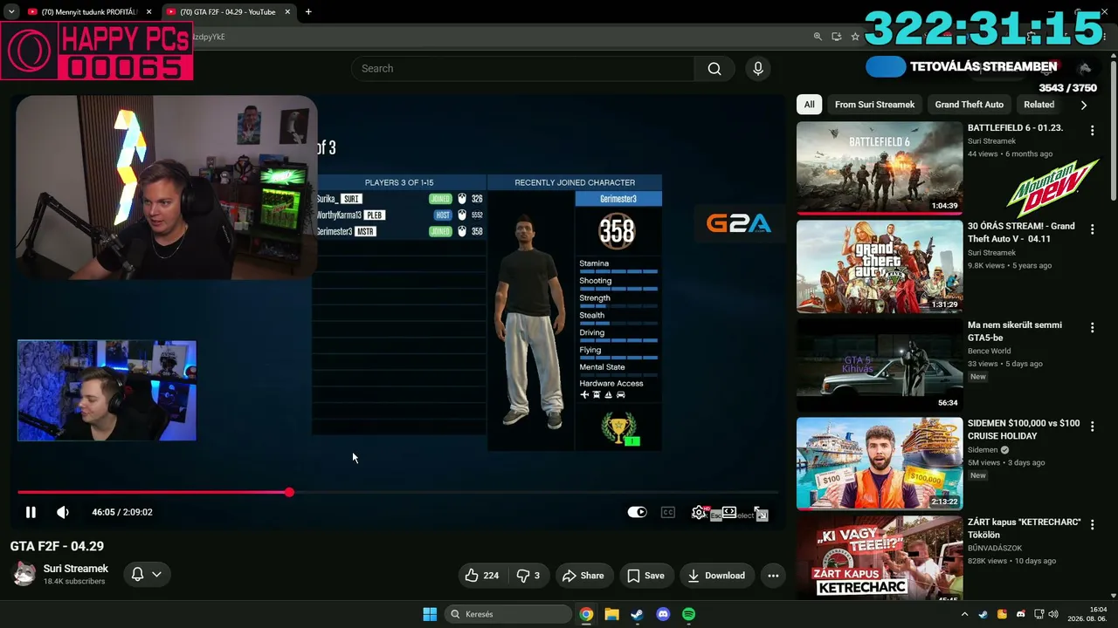Click the browser zoom magnifier icon
1118x628 pixels.
point(818,37)
